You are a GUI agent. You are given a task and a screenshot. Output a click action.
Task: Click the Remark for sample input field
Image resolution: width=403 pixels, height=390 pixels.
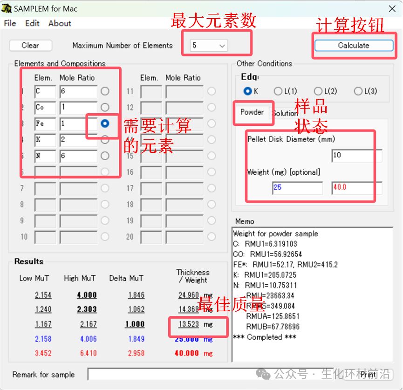click(x=211, y=374)
